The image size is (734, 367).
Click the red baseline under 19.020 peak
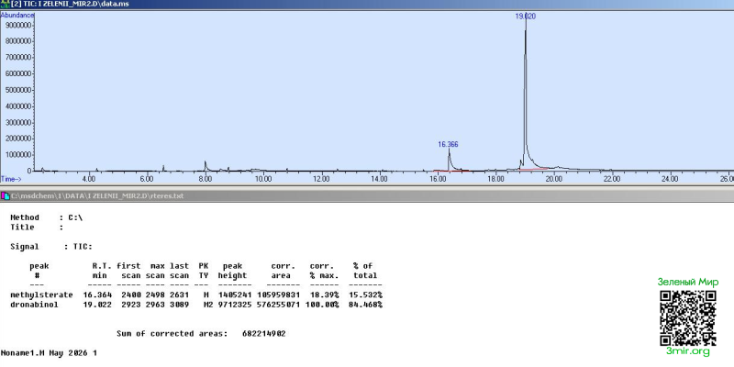coord(534,169)
